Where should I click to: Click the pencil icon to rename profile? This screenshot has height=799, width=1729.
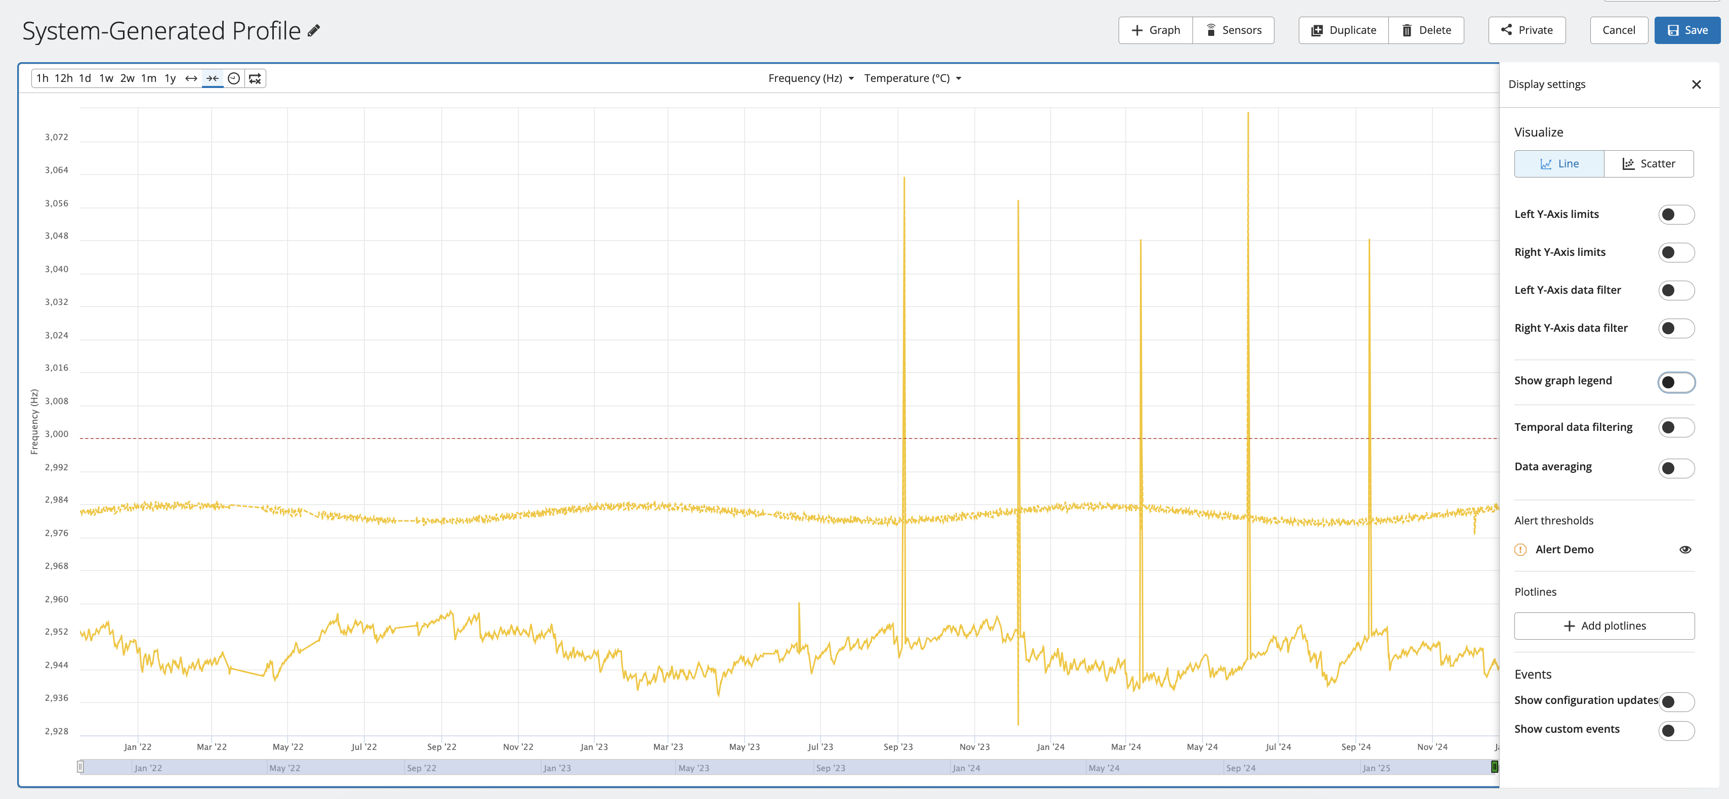click(x=313, y=30)
